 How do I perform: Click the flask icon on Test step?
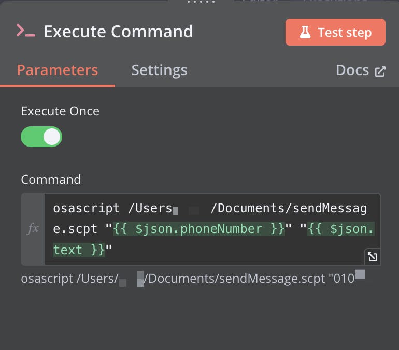(x=305, y=33)
